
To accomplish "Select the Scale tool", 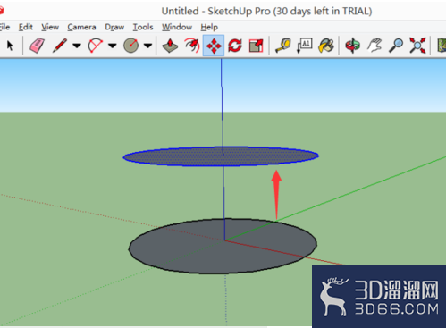I will tap(257, 46).
